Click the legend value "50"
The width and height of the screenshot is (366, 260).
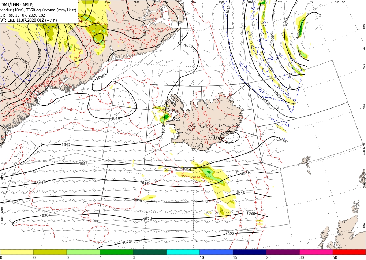[x=335, y=257]
